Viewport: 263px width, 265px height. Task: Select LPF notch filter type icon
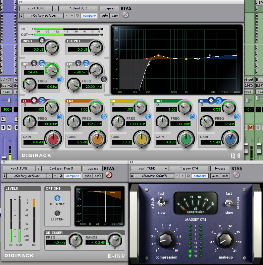[78, 63]
